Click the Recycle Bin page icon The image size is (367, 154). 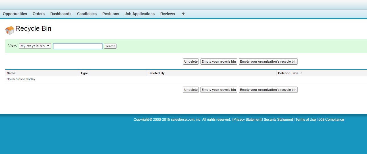point(9,30)
